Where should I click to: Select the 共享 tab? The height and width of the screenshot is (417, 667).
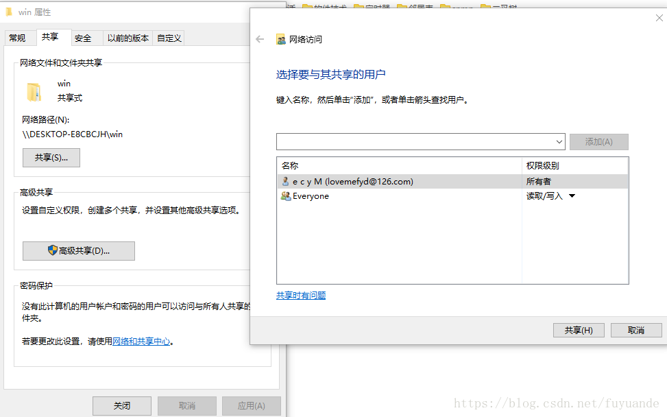[50, 37]
